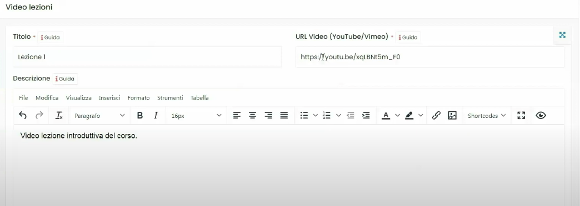Apply the text color
This screenshot has width=580, height=206.
(x=386, y=116)
